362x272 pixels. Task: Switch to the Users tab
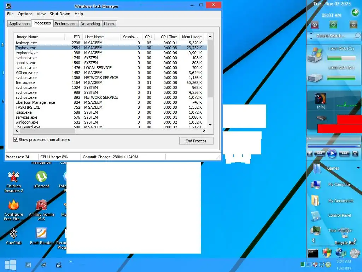109,24
